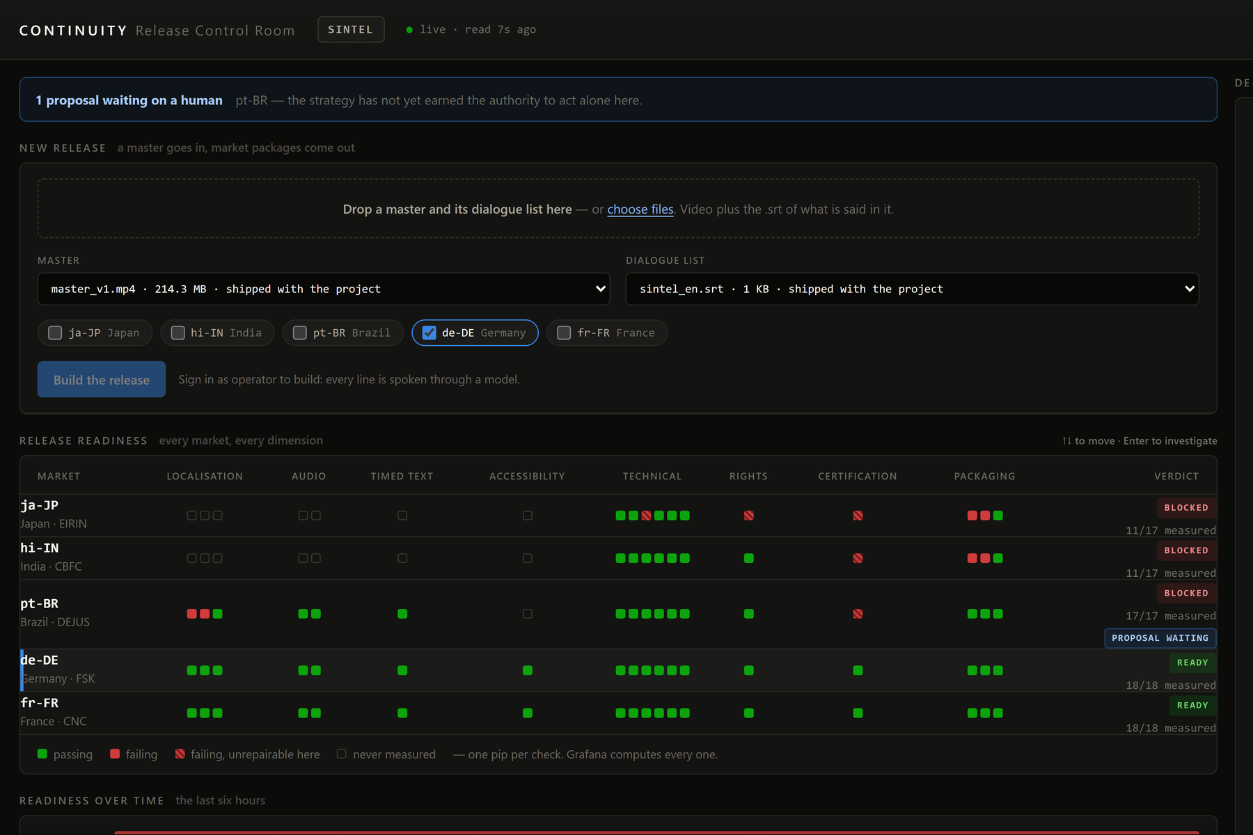Click the fr-FR Timed Text passing pip

click(x=402, y=713)
